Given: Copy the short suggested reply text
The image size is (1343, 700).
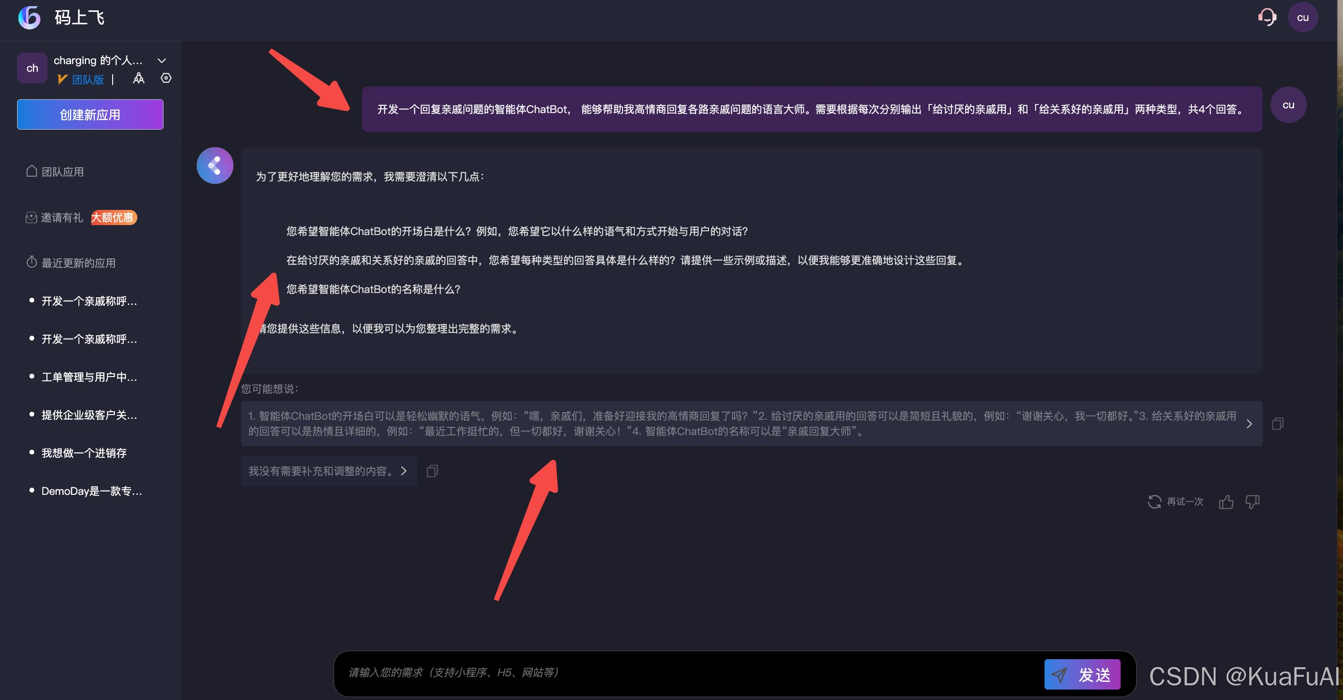Looking at the screenshot, I should tap(432, 472).
